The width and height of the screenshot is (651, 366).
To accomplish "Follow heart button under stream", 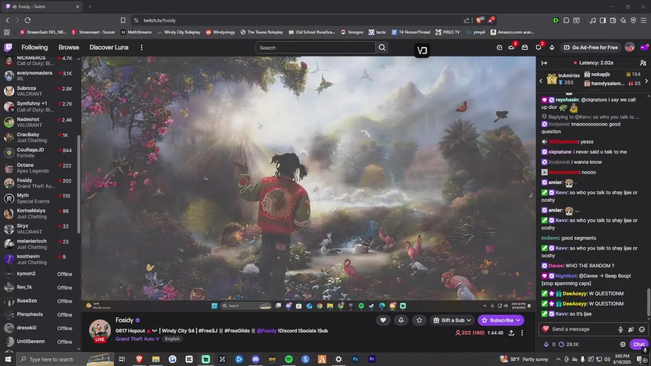I will [x=383, y=320].
